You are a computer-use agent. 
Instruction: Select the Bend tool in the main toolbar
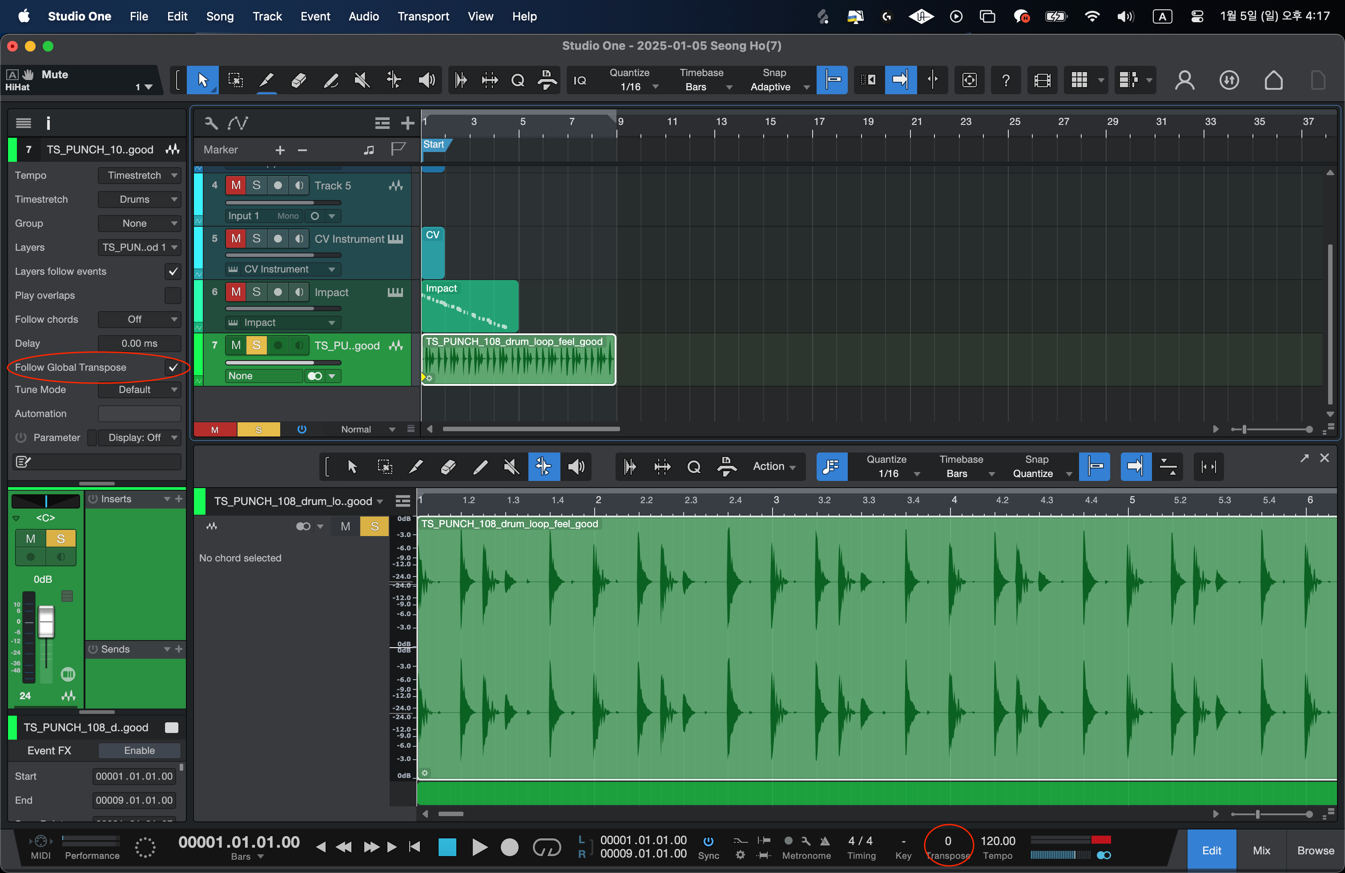394,80
